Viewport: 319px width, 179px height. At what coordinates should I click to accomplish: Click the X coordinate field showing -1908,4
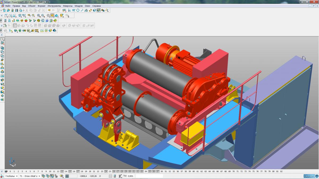pyautogui.click(x=83, y=176)
